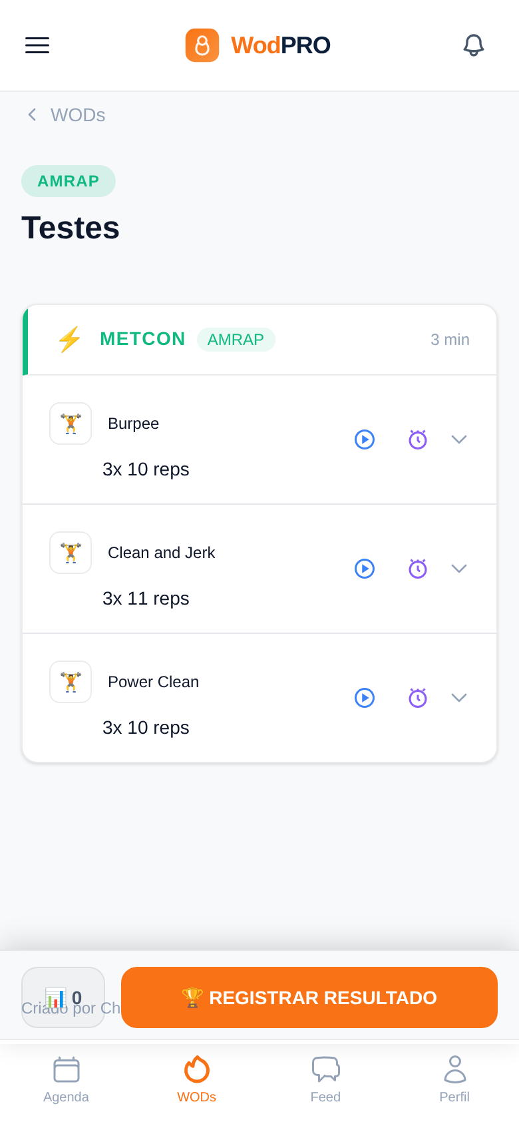Image resolution: width=519 pixels, height=1124 pixels.
Task: Start the timer for Power Clean
Action: coord(418,698)
